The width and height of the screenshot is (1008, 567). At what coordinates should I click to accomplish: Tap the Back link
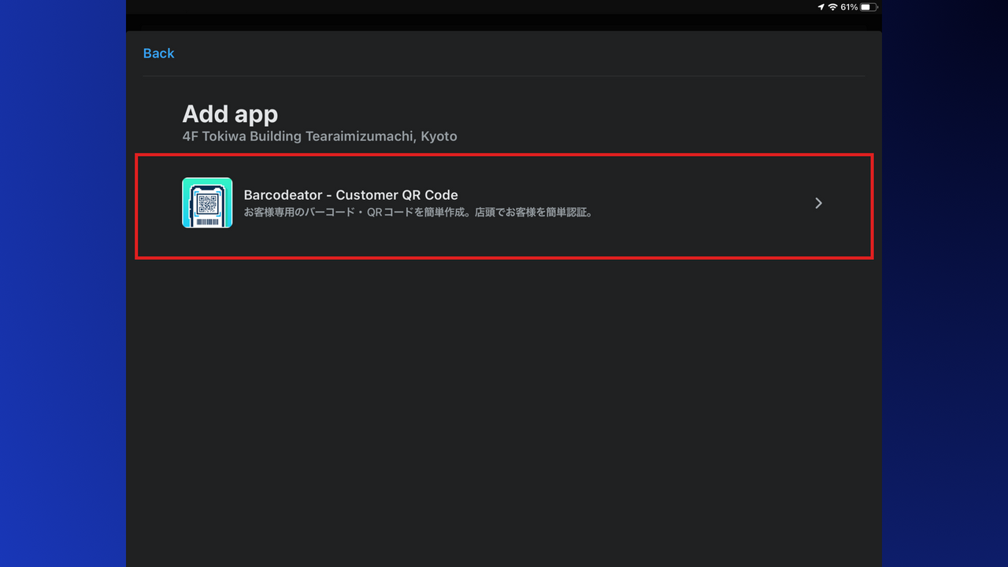pyautogui.click(x=158, y=54)
